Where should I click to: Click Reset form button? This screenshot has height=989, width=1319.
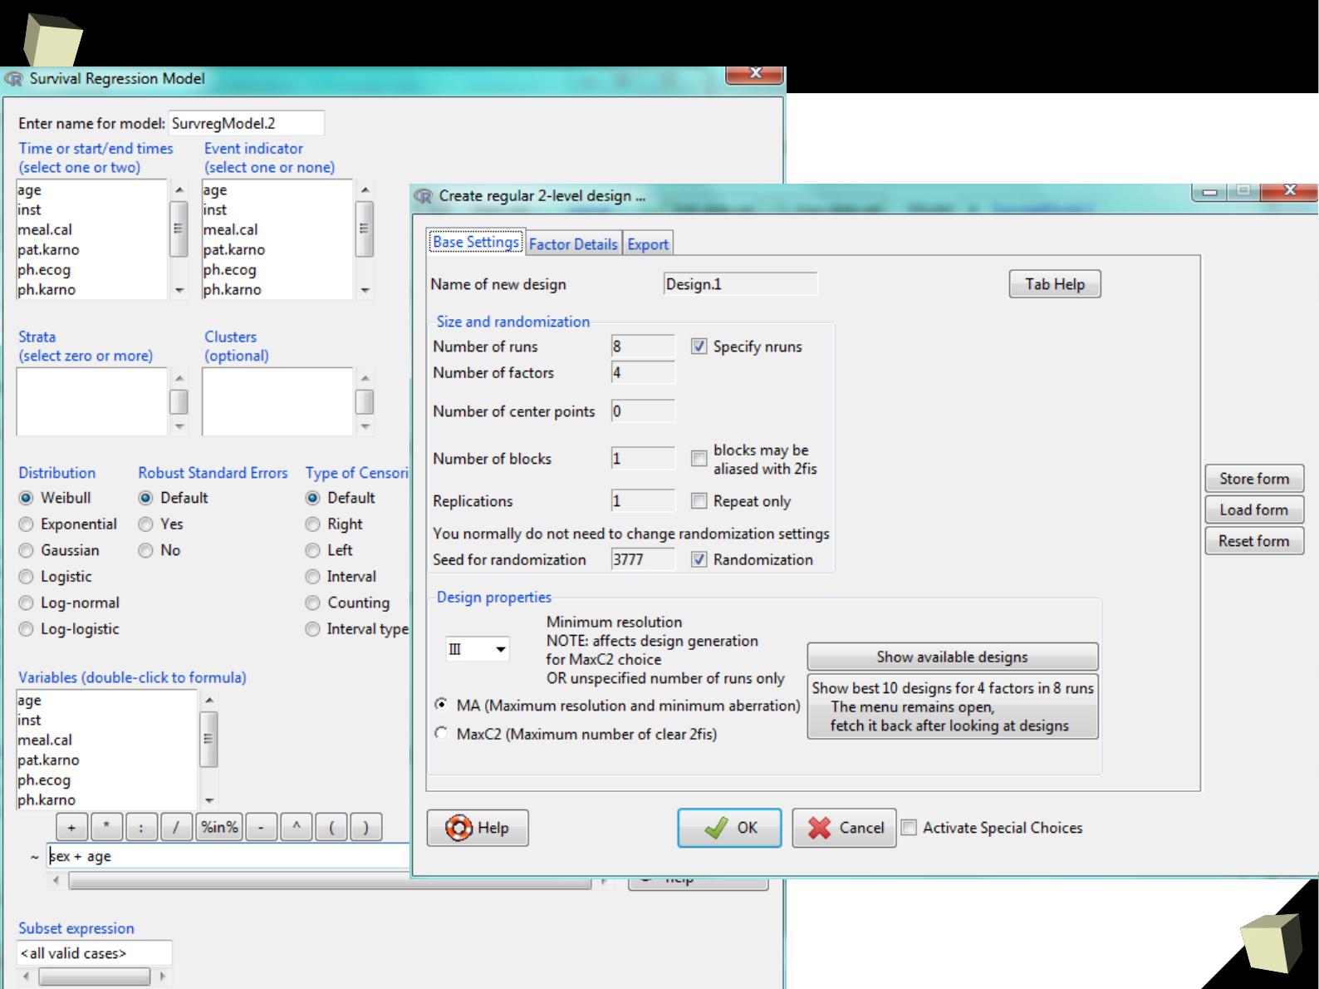click(1254, 541)
